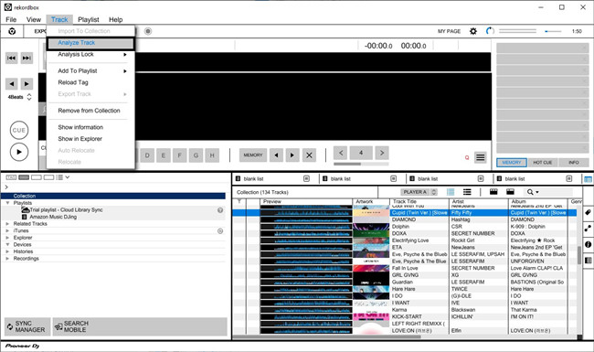Go to previous memory cue arrow
The width and height of the screenshot is (594, 352).
pos(276,155)
